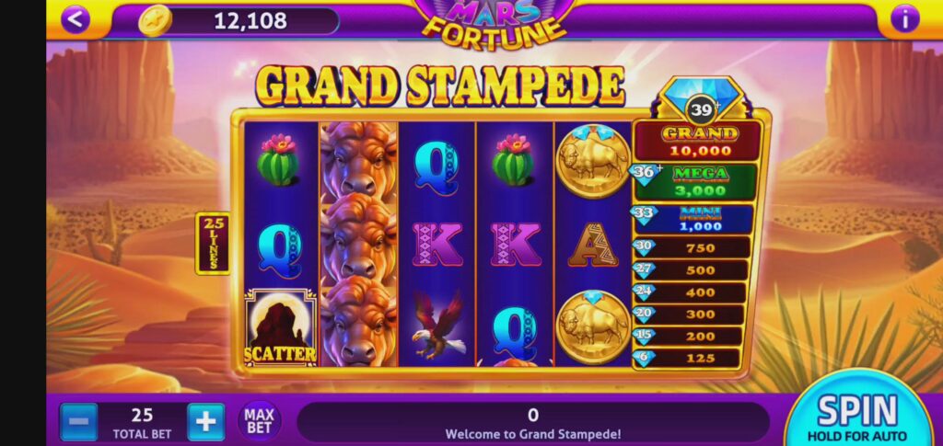Select the Grand 10,000 jackpot row
943x446 pixels.
point(698,141)
